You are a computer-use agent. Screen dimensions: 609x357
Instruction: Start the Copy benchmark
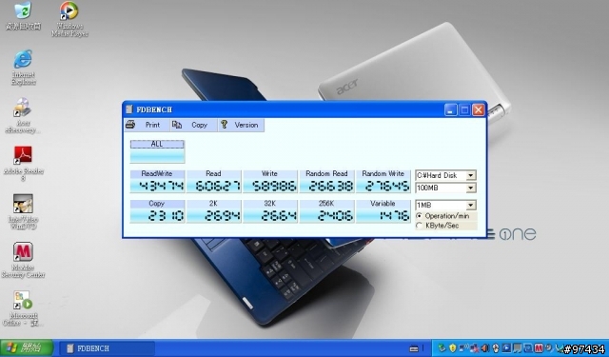point(157,211)
